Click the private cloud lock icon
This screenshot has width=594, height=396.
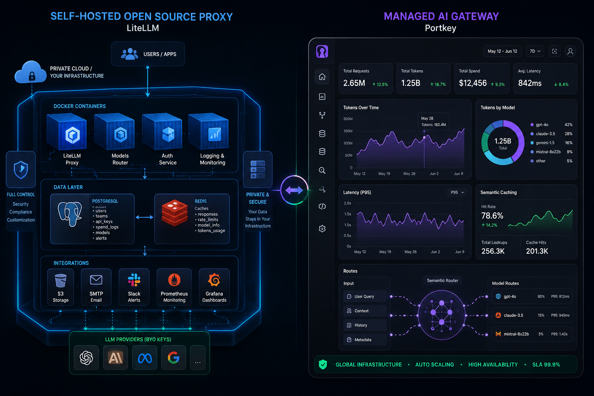point(32,77)
